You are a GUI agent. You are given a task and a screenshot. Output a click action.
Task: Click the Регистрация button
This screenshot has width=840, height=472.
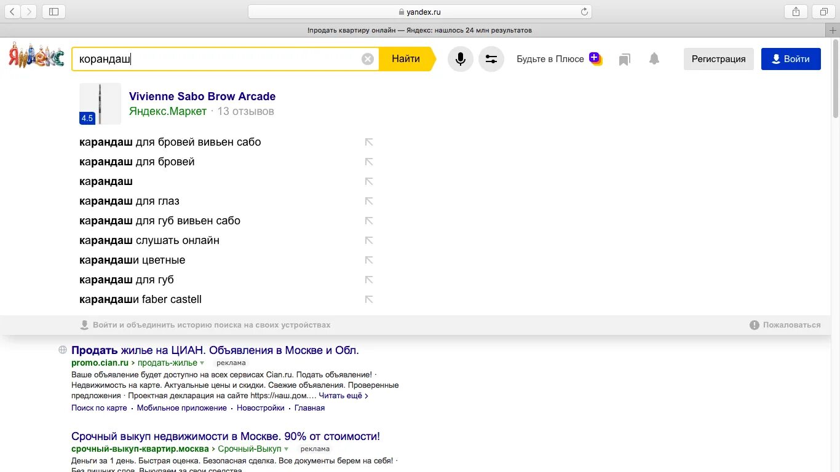(x=718, y=59)
